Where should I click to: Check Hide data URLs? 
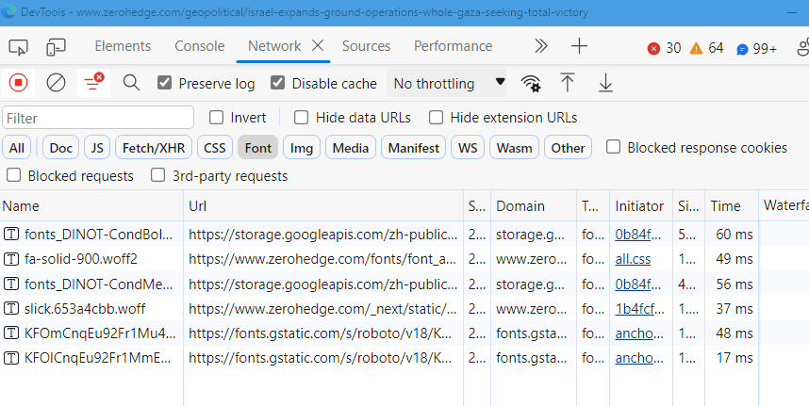(x=302, y=118)
